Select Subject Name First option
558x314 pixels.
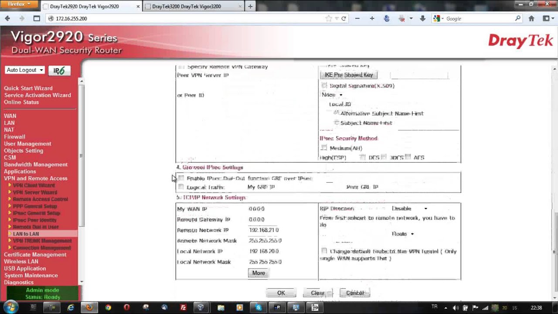pos(336,123)
